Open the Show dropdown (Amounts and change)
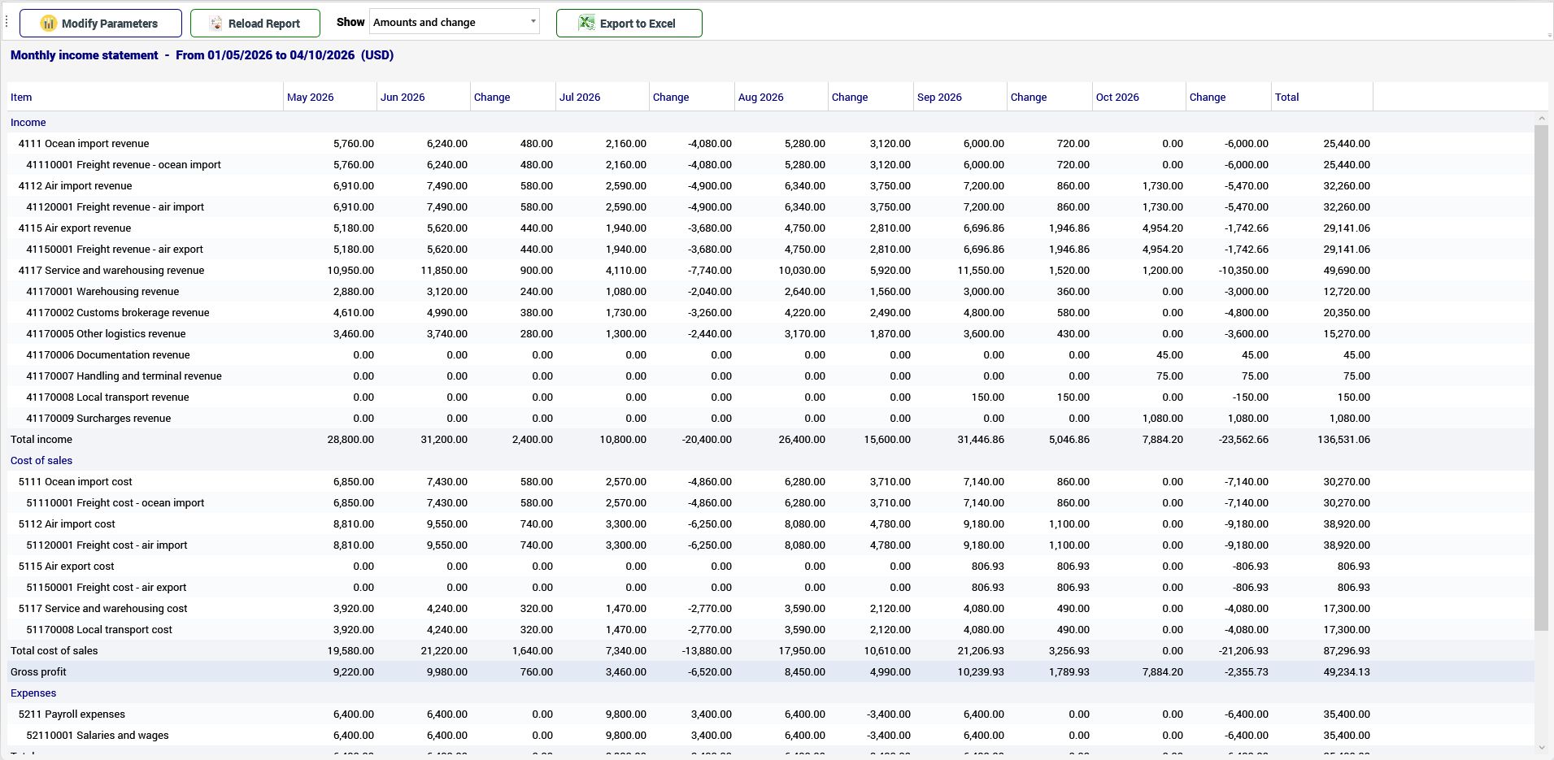This screenshot has height=760, width=1554. [x=455, y=22]
